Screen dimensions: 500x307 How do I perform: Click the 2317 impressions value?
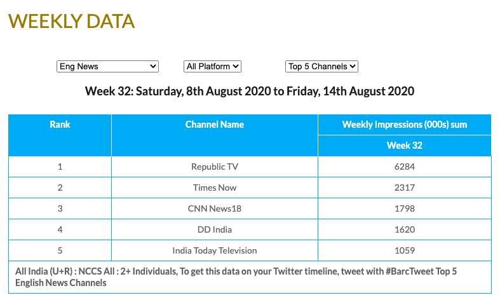(404, 188)
